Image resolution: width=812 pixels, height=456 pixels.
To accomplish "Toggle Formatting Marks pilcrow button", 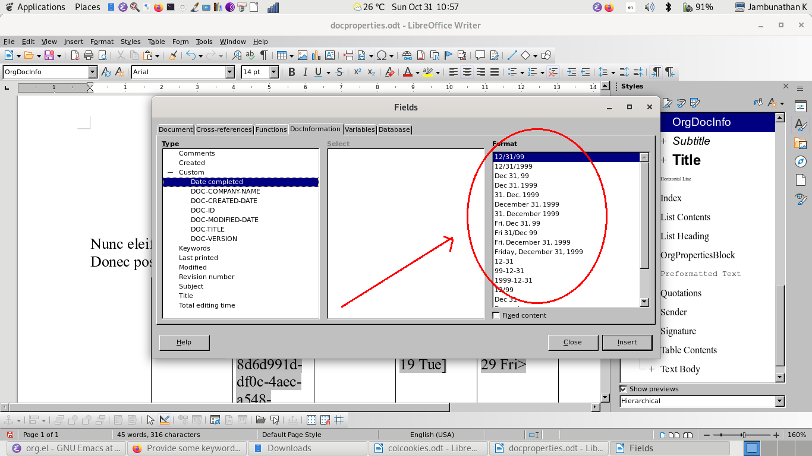I will [264, 56].
